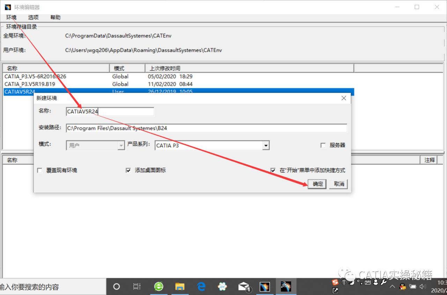The height and width of the screenshot is (295, 447).
Task: Show hidden system tray icons chevron
Action: point(392,287)
